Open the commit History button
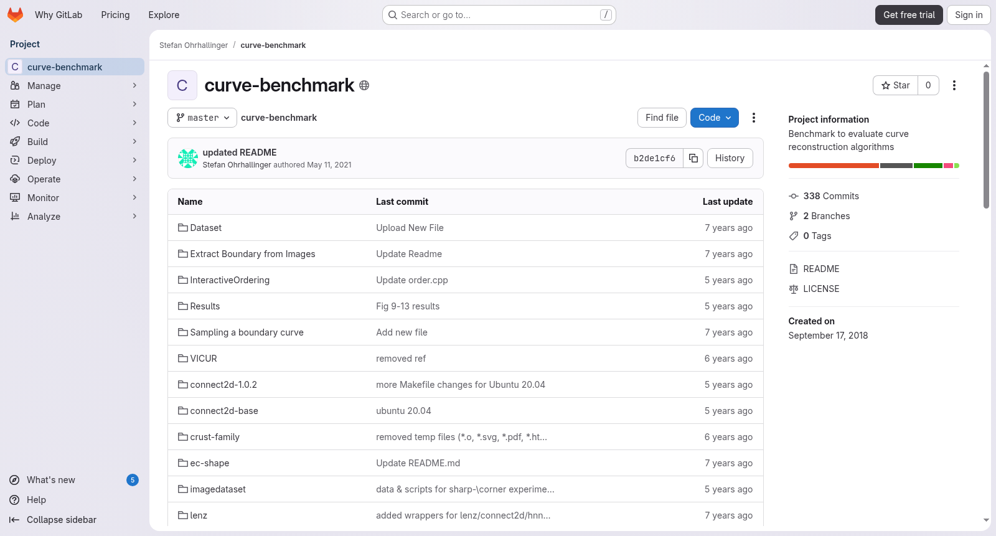The image size is (996, 536). point(730,158)
